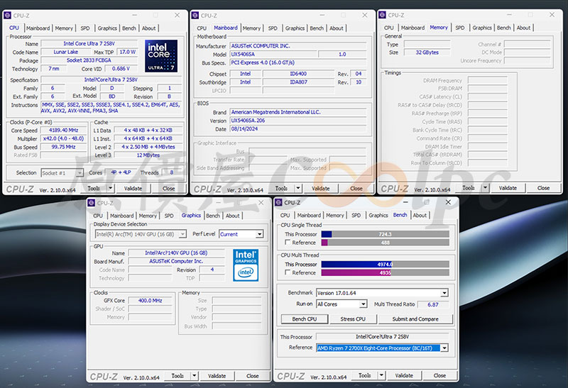Close the Mainboard window with X
Viewport: 568px width, 388px height.
tap(365, 15)
